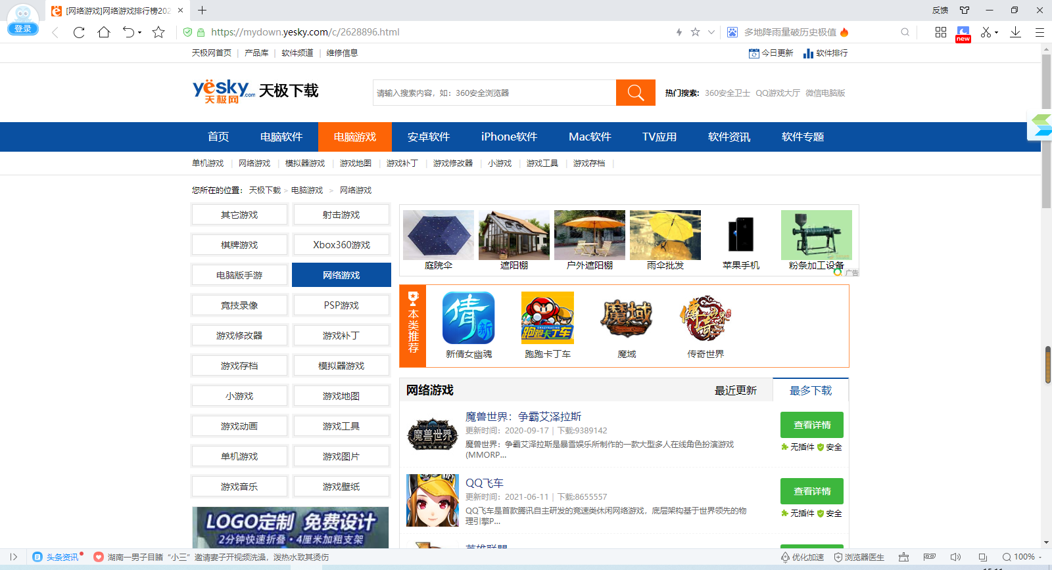Open the downloads arrow icon
Image resolution: width=1052 pixels, height=570 pixels.
point(1016,32)
